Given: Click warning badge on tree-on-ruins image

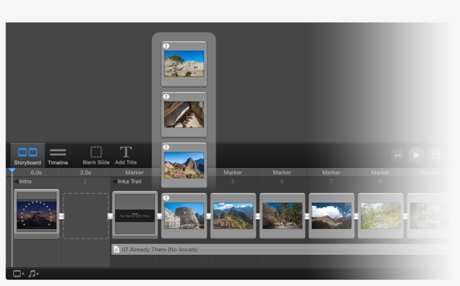Looking at the screenshot, I should click(167, 46).
